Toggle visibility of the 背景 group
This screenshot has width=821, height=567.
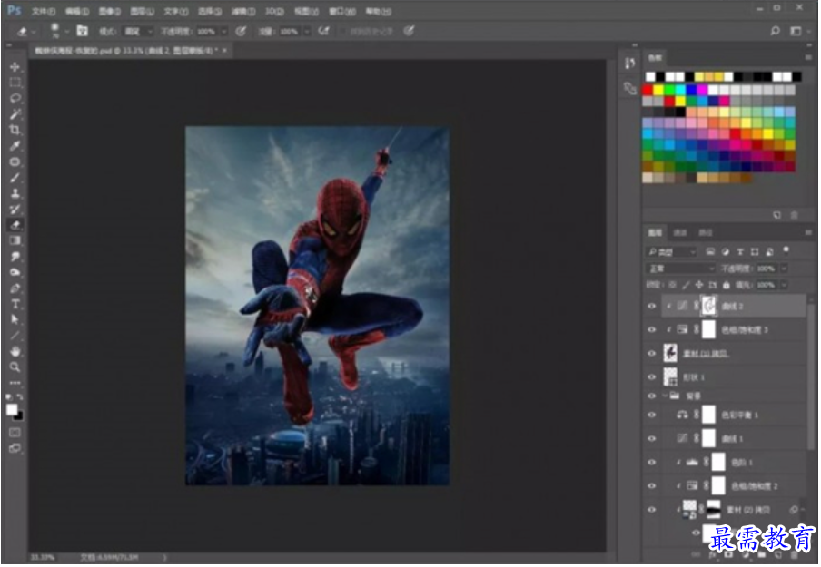click(652, 396)
